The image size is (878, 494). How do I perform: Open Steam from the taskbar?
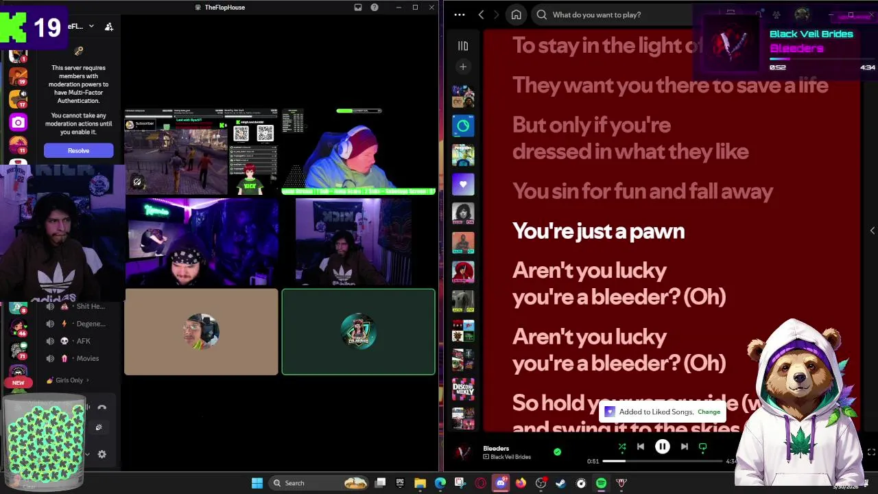560,483
